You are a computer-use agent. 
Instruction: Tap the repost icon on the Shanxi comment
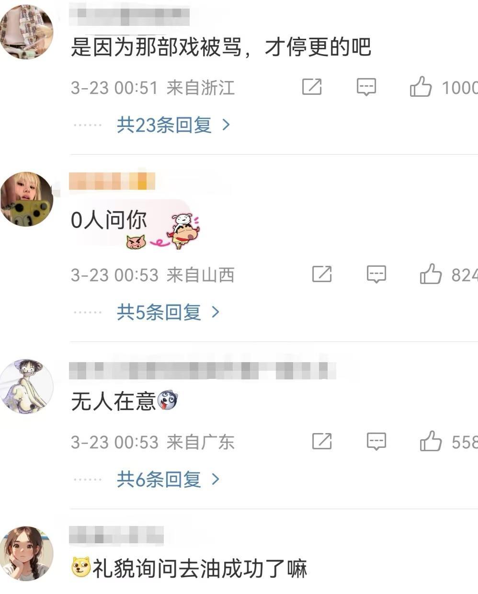tap(322, 274)
